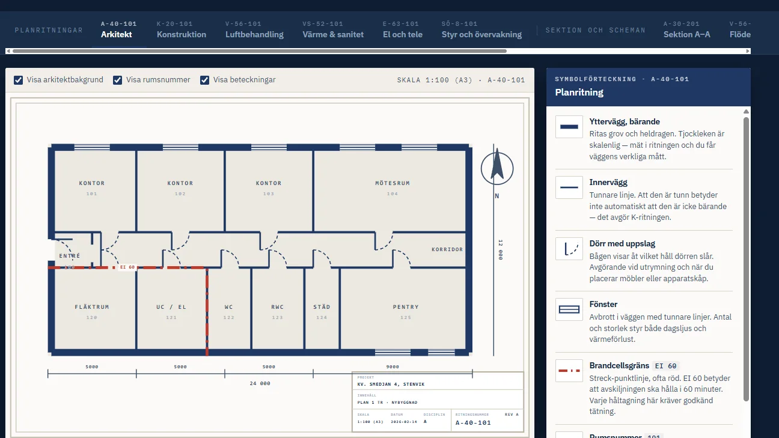Disable the Visa beteckningar checkbox
The image size is (779, 438).
pyautogui.click(x=205, y=80)
